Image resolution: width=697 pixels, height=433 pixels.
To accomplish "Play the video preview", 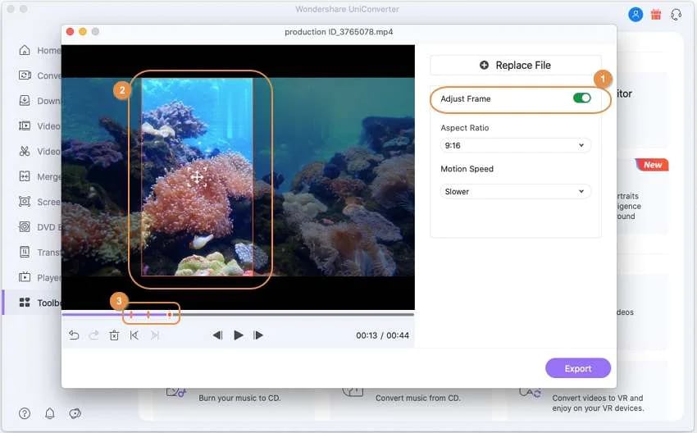I will [239, 335].
